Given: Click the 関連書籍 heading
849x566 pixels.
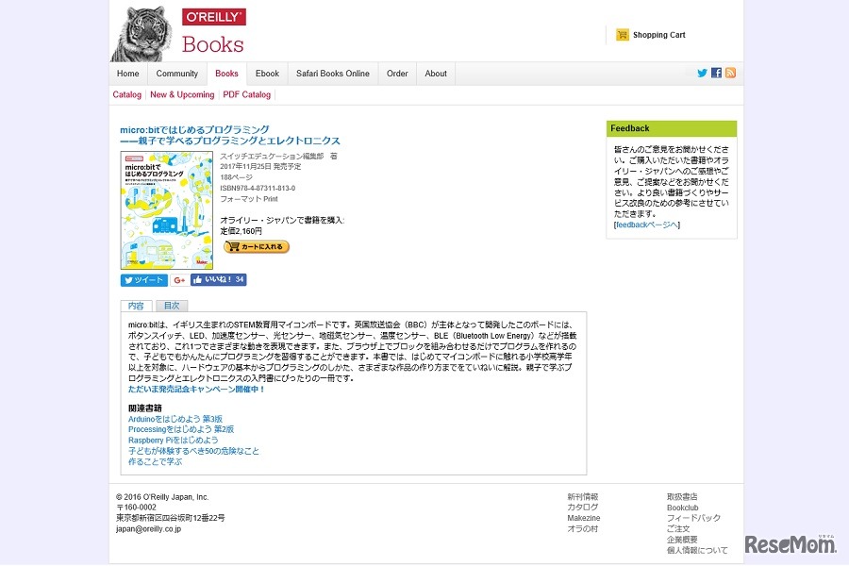Looking at the screenshot, I should coord(145,408).
